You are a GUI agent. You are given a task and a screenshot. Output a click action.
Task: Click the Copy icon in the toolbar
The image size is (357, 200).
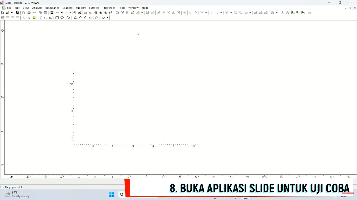pos(40,13)
